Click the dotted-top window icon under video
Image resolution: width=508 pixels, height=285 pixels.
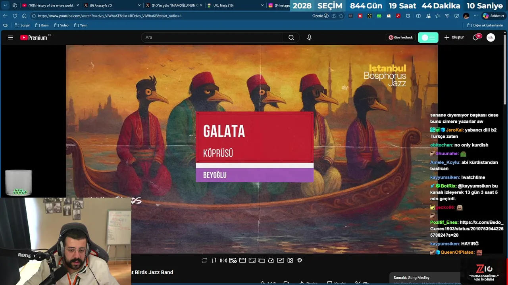point(262,260)
